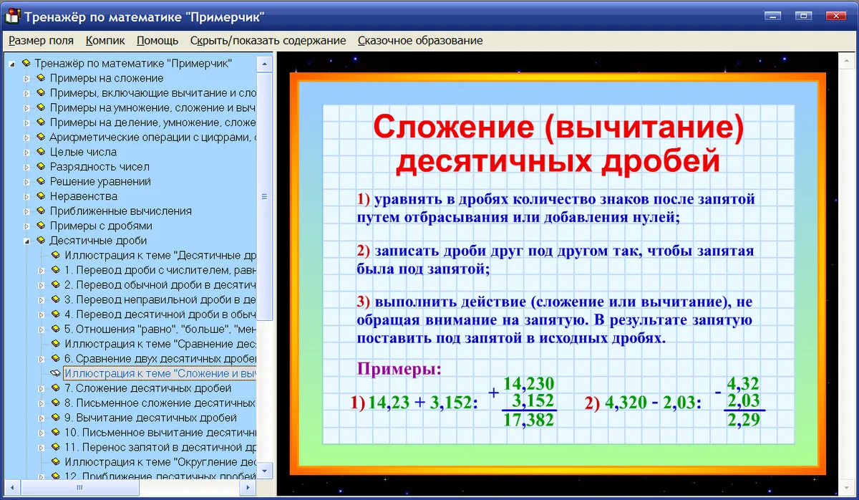This screenshot has width=859, height=500.
Task: Open the "Компик" menu
Action: click(105, 41)
